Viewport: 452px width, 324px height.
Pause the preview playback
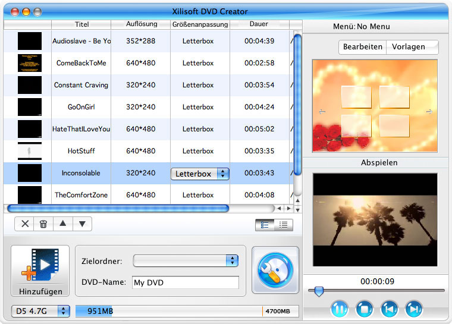(339, 309)
